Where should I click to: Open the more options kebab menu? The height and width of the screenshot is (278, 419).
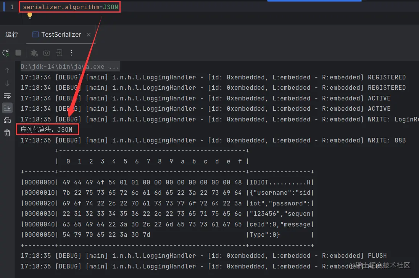point(71,53)
